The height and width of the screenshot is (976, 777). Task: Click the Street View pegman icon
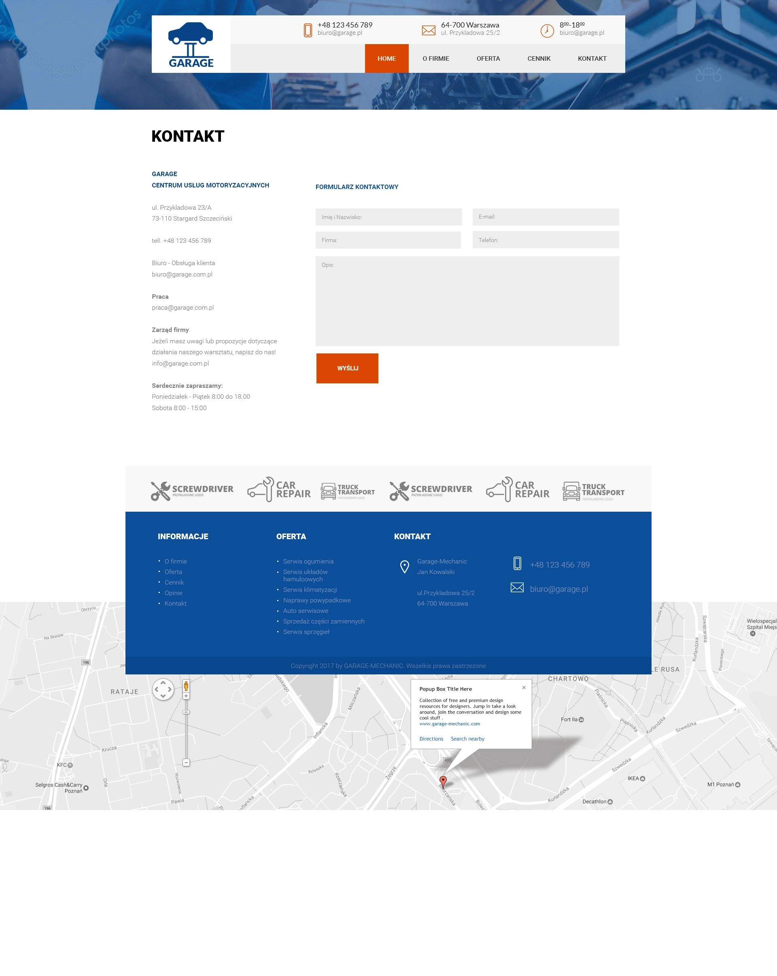[x=186, y=686]
